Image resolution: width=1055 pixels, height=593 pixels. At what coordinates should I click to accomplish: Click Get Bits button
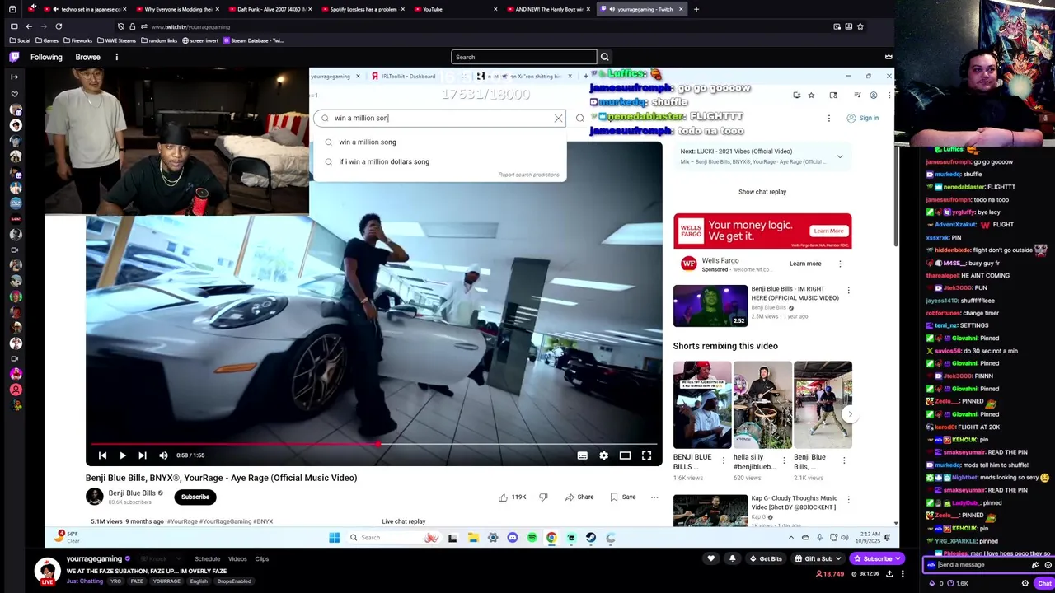[766, 559]
